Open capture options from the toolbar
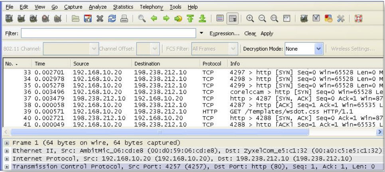 tap(22, 19)
